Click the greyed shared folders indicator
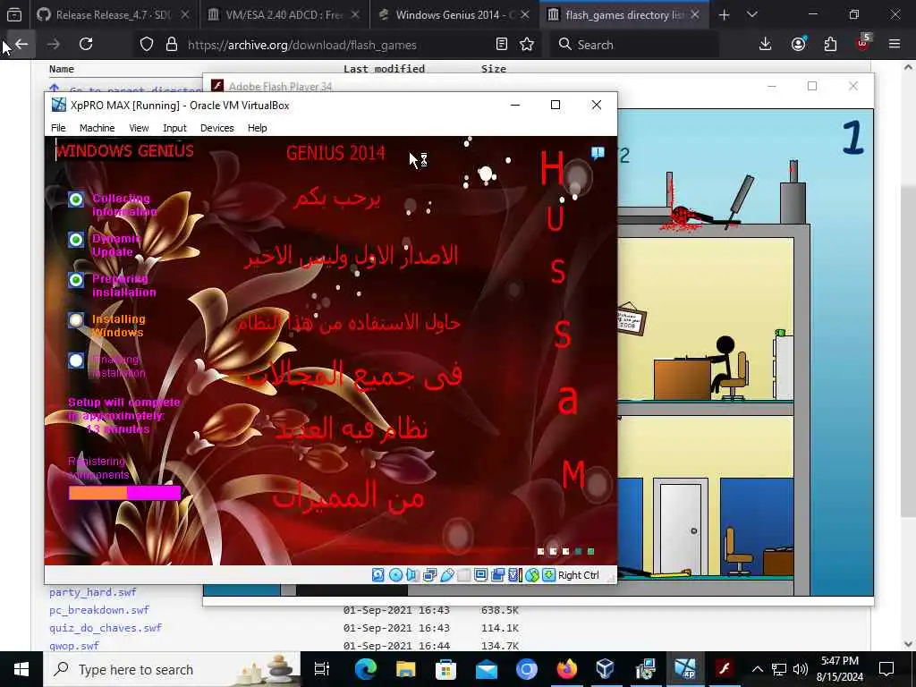This screenshot has height=687, width=916. (464, 575)
